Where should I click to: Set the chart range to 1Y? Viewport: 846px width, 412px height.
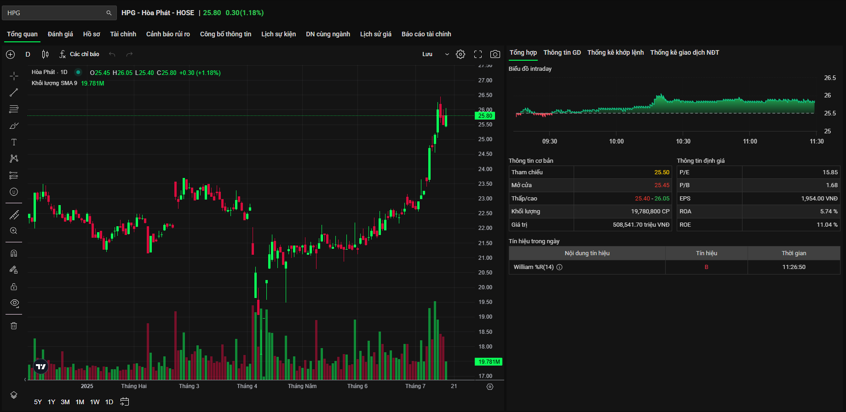point(52,402)
